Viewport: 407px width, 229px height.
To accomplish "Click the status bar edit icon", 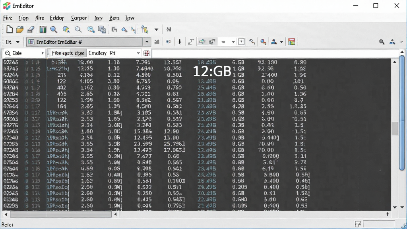I will (358, 224).
